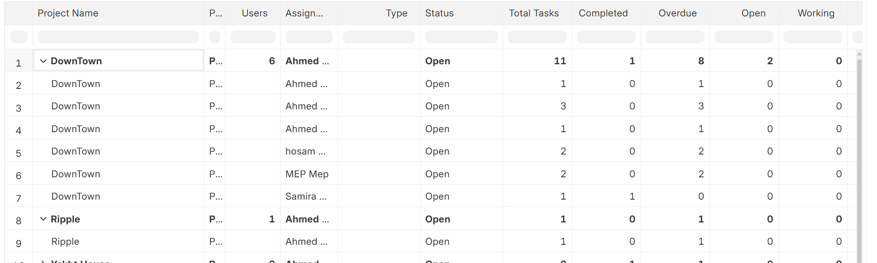Focus the Project Name filter field

coord(118,37)
